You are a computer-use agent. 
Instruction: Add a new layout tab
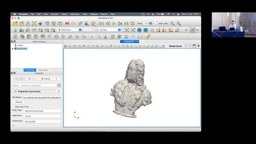pyautogui.click(x=142, y=42)
